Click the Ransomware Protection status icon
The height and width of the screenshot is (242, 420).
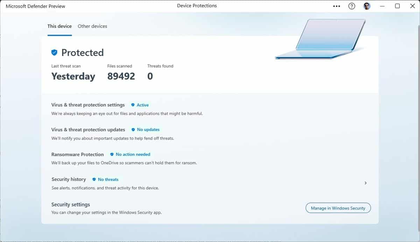coord(112,154)
